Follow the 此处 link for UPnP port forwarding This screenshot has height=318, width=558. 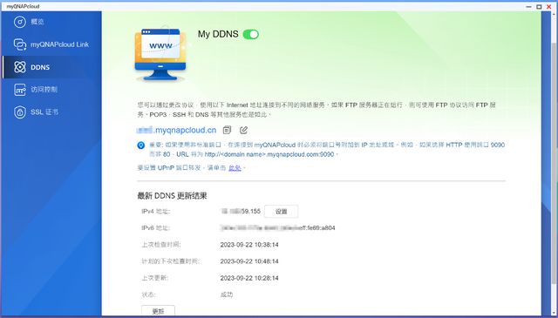click(x=235, y=168)
